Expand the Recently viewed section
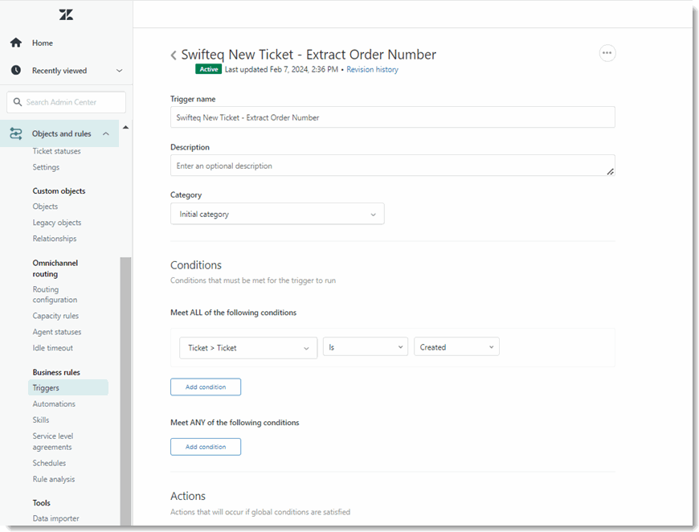 (x=120, y=70)
